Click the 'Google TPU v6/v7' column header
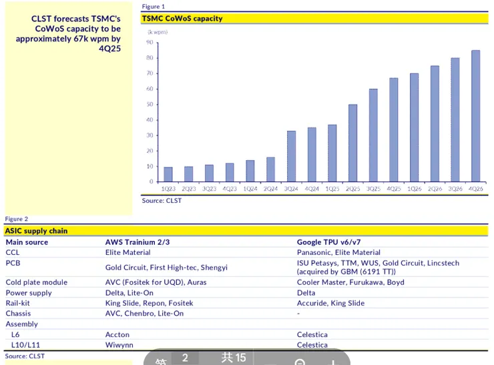 point(329,242)
